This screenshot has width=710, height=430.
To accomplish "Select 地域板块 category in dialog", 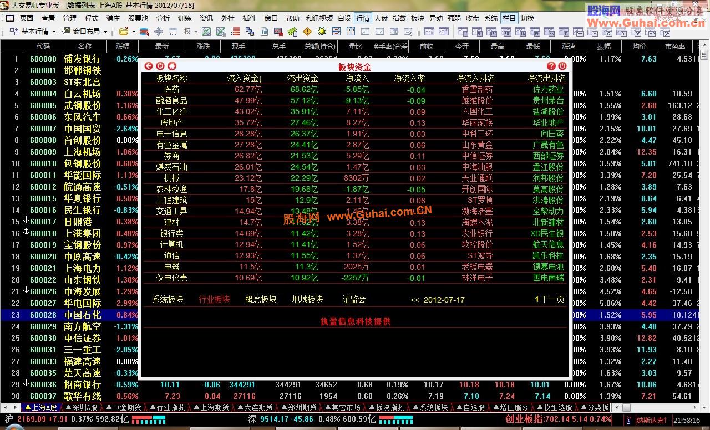I will [307, 300].
